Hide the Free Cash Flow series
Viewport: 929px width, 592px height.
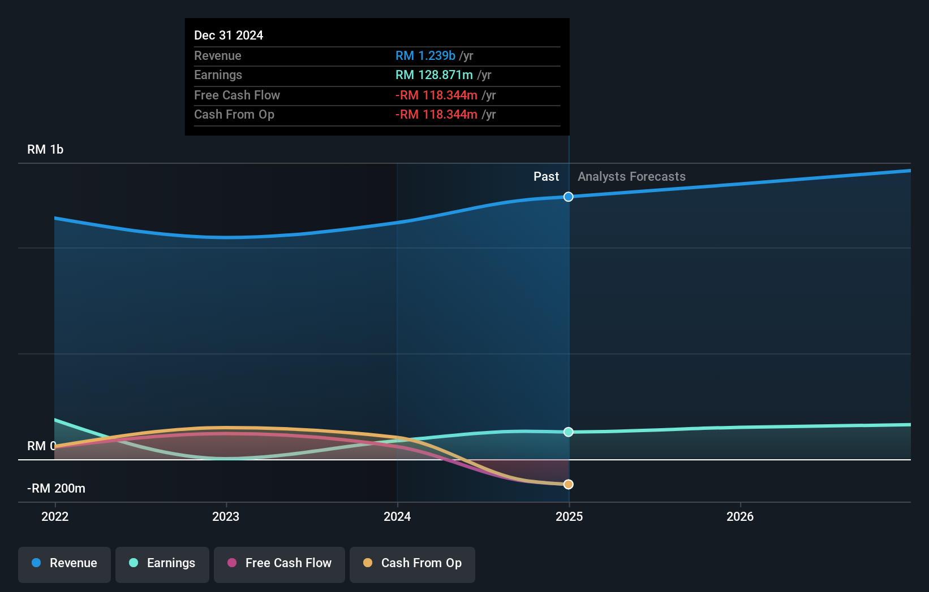pos(279,563)
